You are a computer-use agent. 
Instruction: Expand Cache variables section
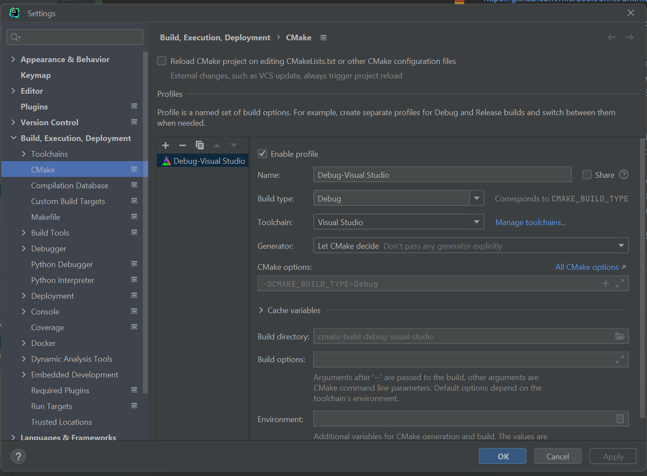tap(261, 310)
